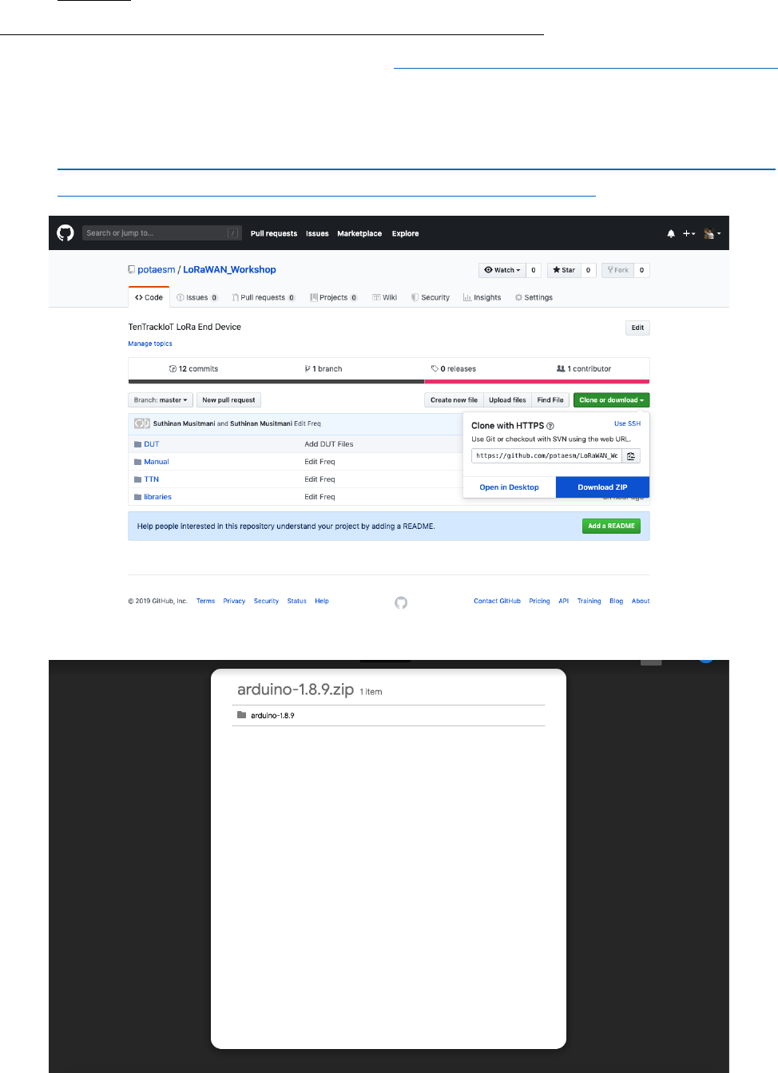Image resolution: width=778 pixels, height=1073 pixels.
Task: View the 12 commits history
Action: [193, 369]
